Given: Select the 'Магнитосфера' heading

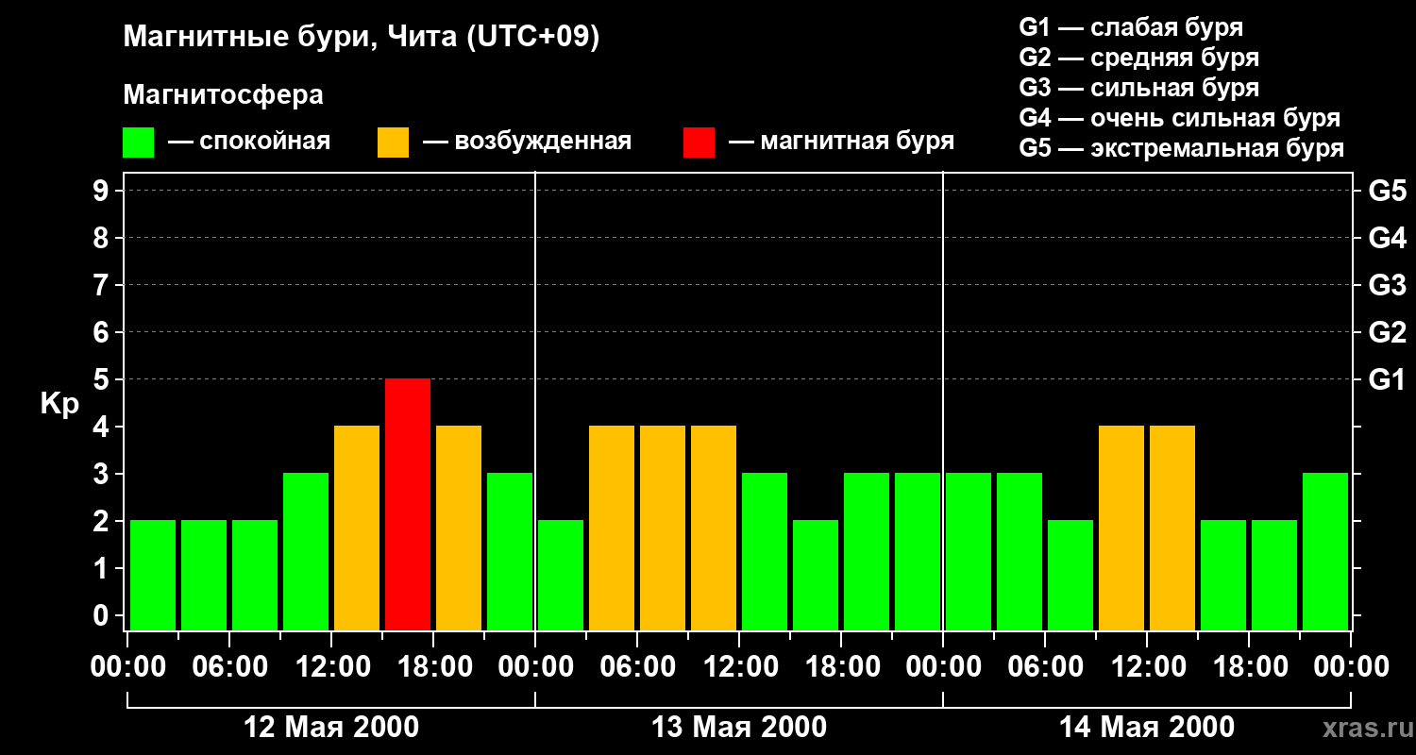Looking at the screenshot, I should [223, 95].
